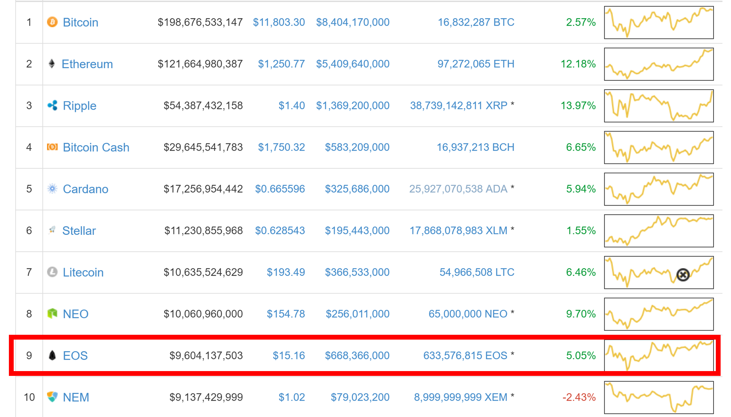Click the EOS black logo icon
Viewport: 731px width, 417px height.
tap(52, 356)
